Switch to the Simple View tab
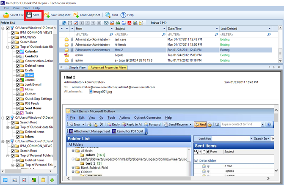The width and height of the screenshot is (284, 185). pyautogui.click(x=77, y=68)
